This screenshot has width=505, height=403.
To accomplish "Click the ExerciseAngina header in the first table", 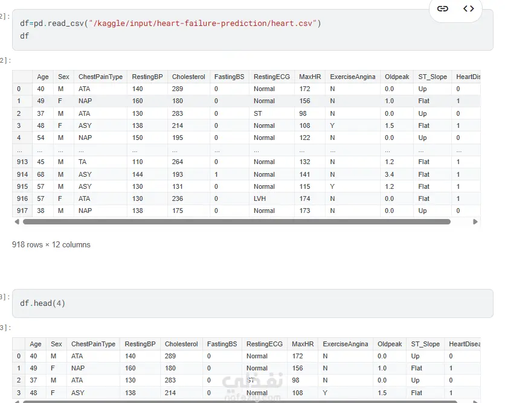I will tap(352, 77).
